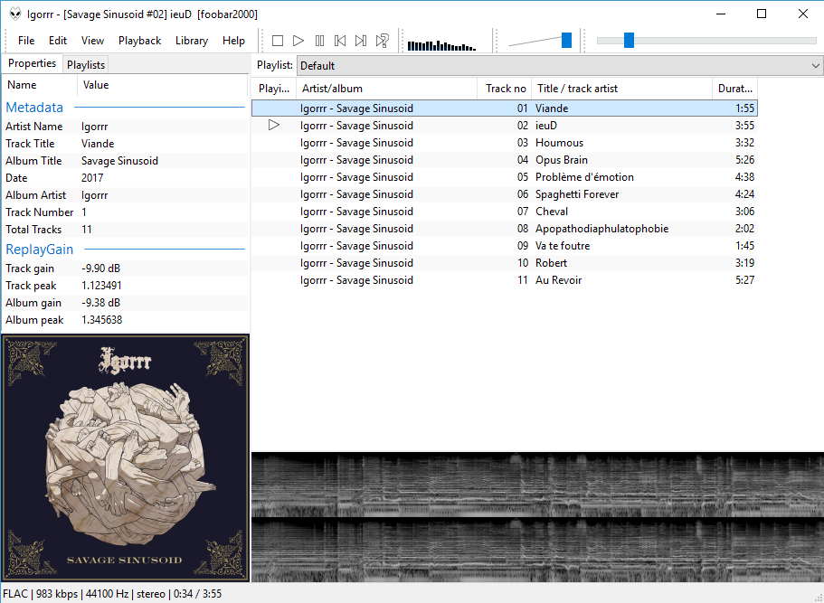Sort by Title / track artist header
Viewport: 824px width, 603px height.
pyautogui.click(x=621, y=89)
